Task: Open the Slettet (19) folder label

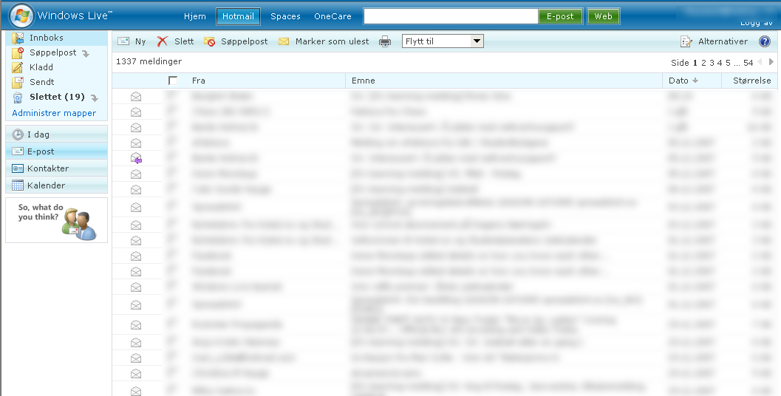Action: click(57, 97)
